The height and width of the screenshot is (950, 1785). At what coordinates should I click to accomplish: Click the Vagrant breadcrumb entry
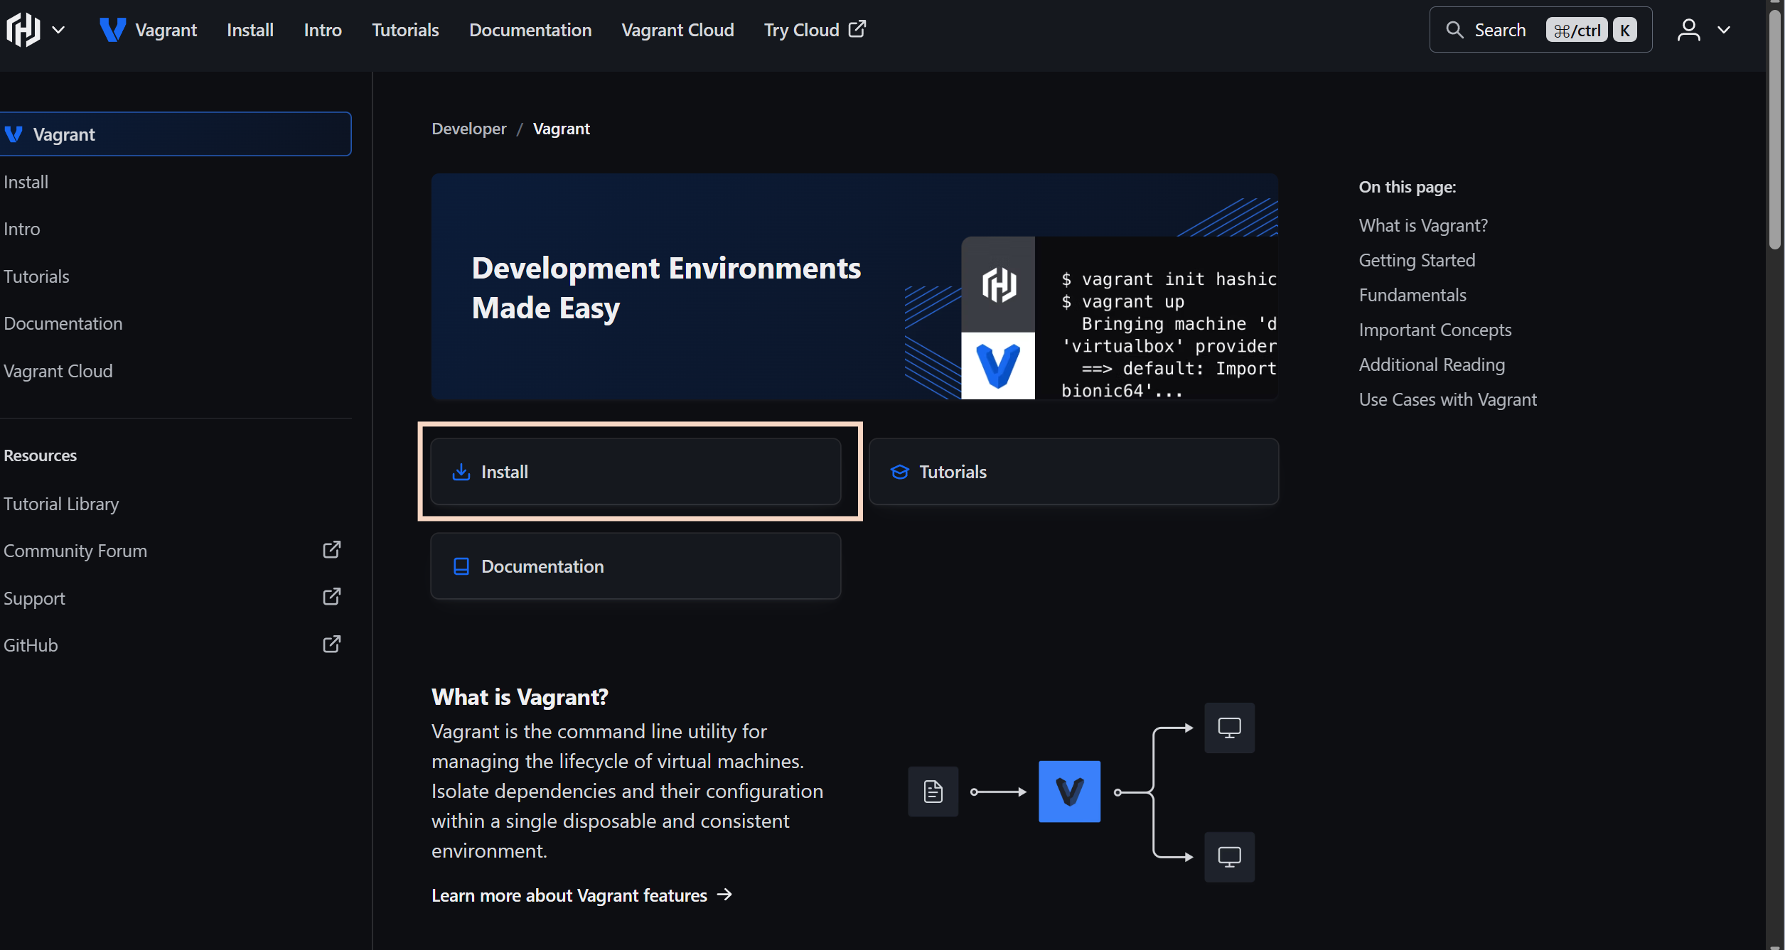[x=562, y=129]
